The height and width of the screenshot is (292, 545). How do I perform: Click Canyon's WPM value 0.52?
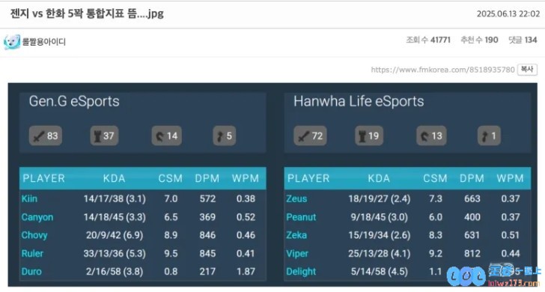tap(246, 217)
